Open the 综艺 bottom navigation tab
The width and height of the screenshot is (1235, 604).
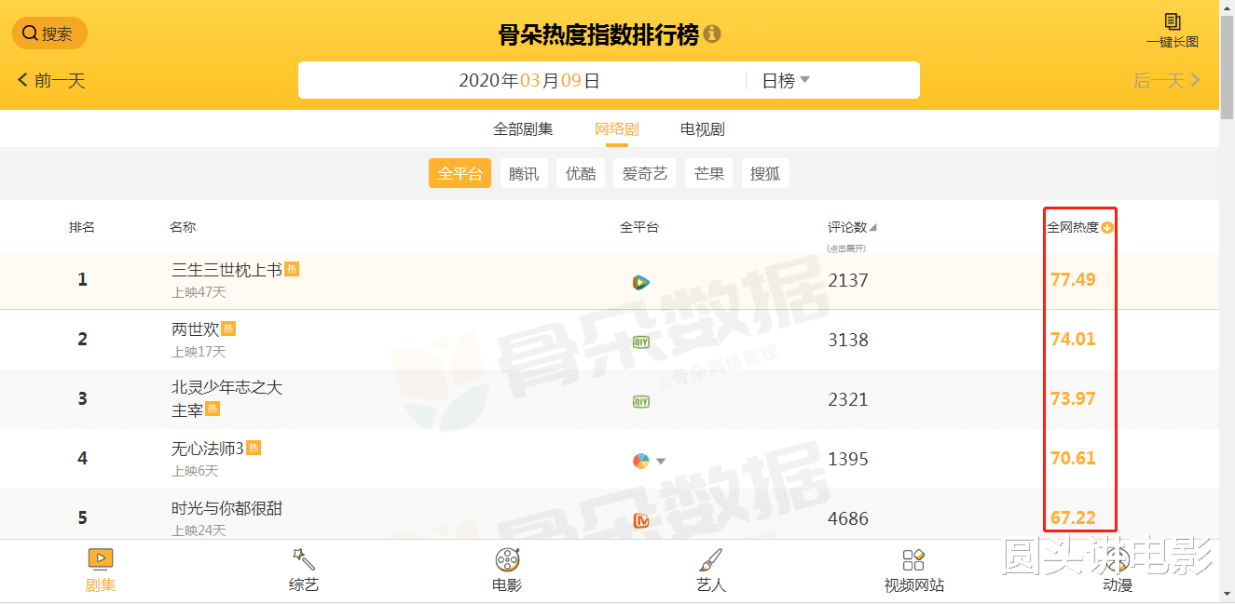click(x=304, y=570)
